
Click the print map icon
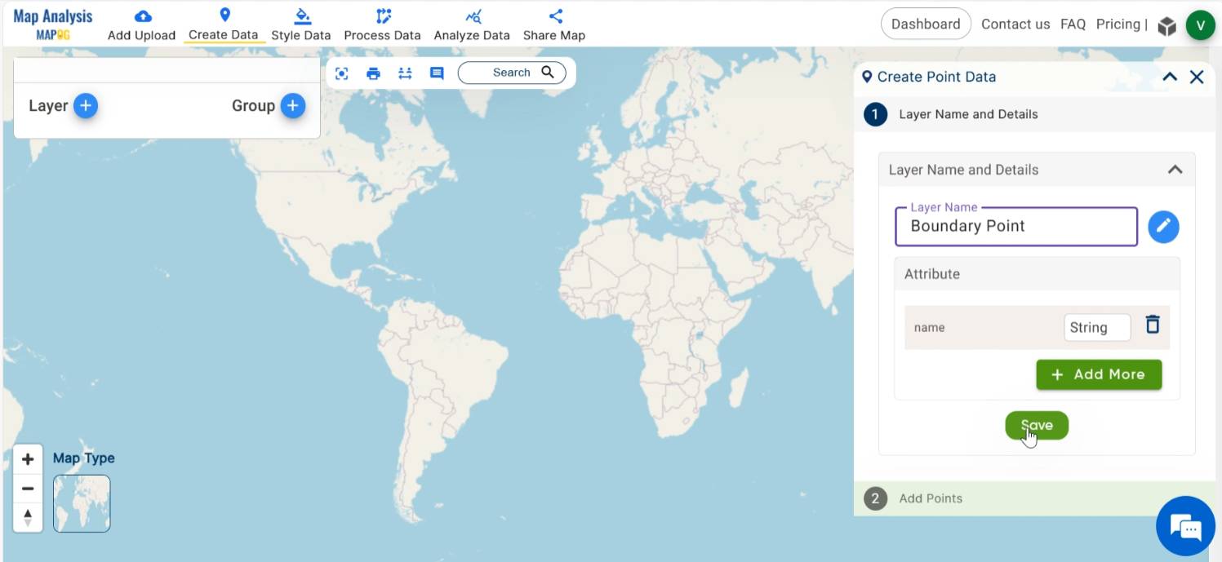(374, 73)
